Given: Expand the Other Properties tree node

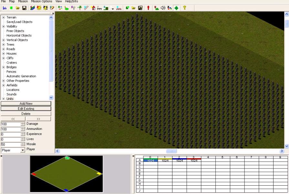Looking at the screenshot, I should pyautogui.click(x=4, y=81).
